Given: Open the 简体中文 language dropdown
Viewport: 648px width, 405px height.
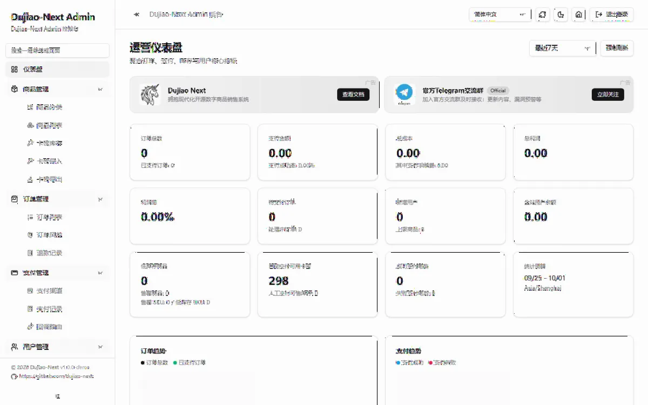Looking at the screenshot, I should pos(500,15).
